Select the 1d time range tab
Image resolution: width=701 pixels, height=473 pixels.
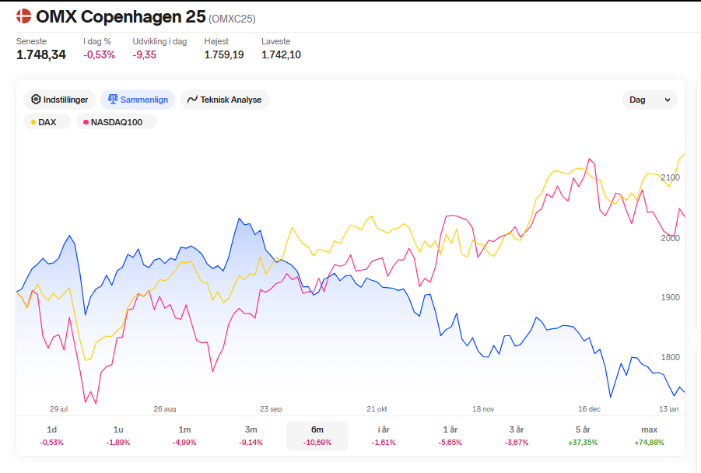pyautogui.click(x=52, y=436)
